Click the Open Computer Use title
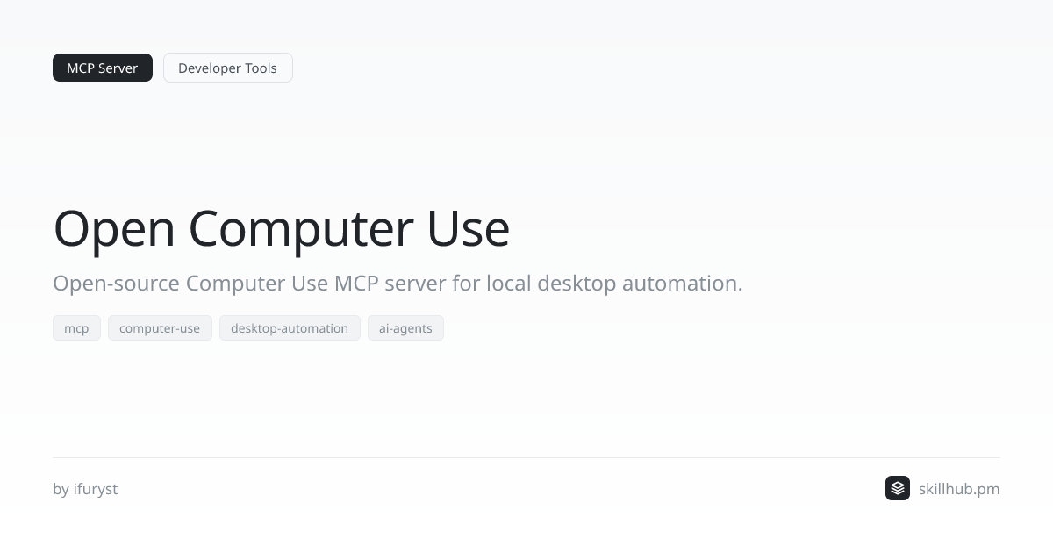Screen dimensions: 1053x553 [x=282, y=228]
